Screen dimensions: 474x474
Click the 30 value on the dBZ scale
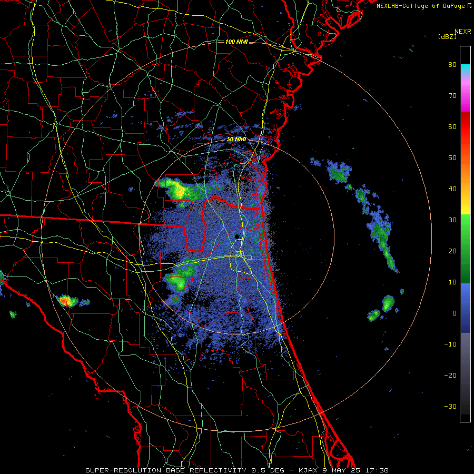point(452,220)
